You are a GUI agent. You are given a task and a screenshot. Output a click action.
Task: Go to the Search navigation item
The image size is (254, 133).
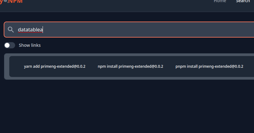tap(243, 1)
